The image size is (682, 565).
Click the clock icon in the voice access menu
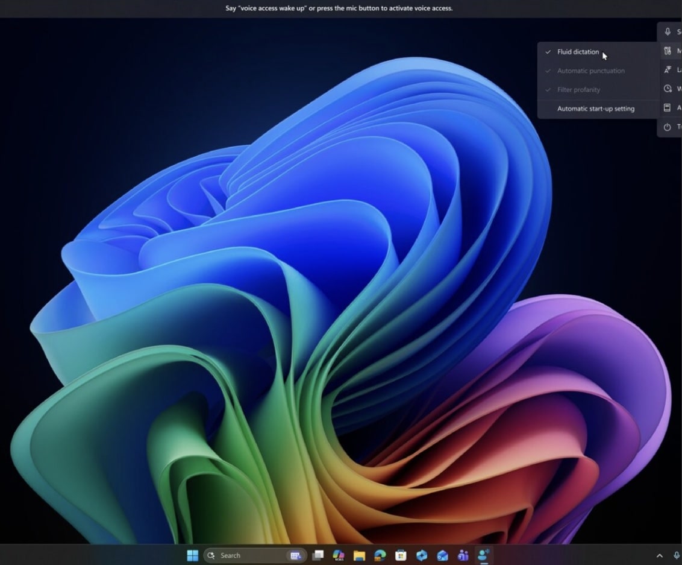[x=668, y=88]
